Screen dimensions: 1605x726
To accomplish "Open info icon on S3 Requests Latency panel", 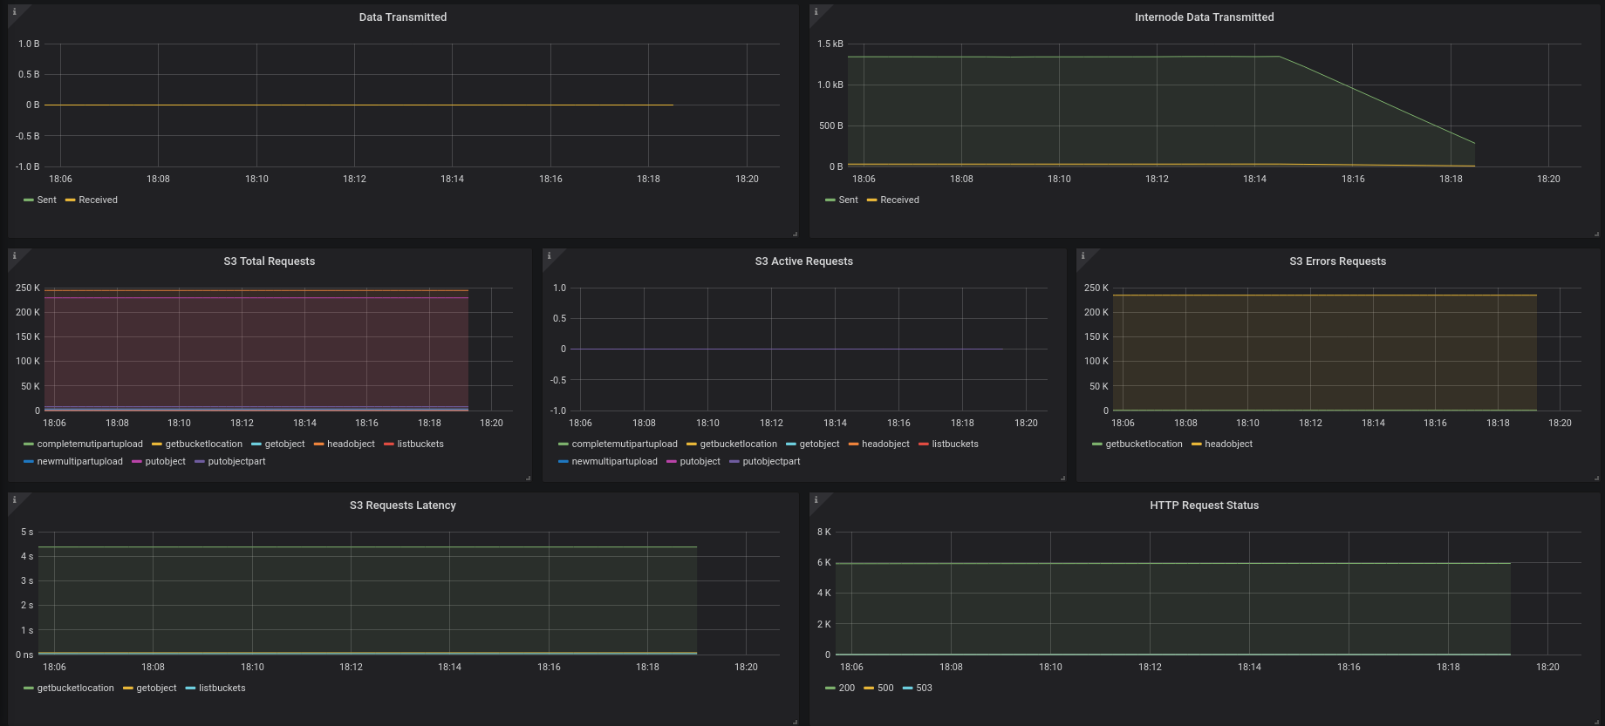I will pos(14,499).
